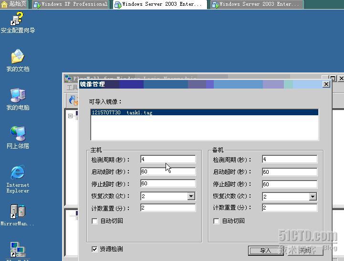Image resolution: width=344 pixels, height=261 pixels.
Task: Click 主机 启动超时 input field
Action: tap(168, 171)
